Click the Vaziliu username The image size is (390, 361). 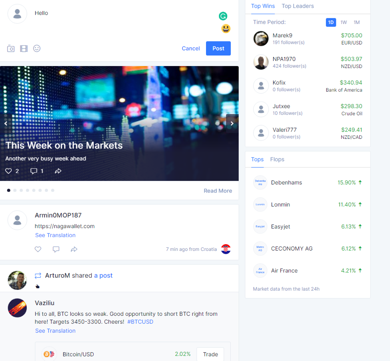44,303
